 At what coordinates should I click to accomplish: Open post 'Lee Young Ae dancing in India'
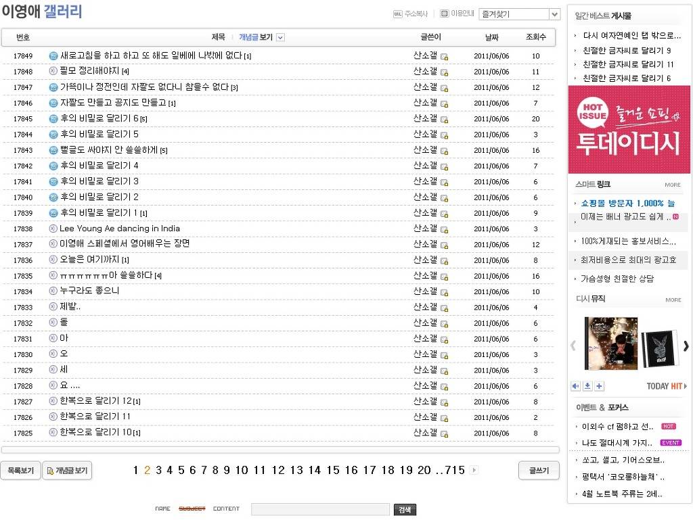click(120, 229)
